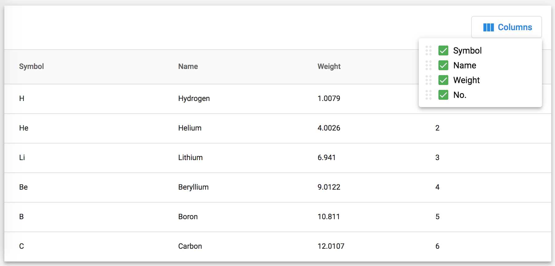Click the columns icon in the Columns button

(x=488, y=27)
